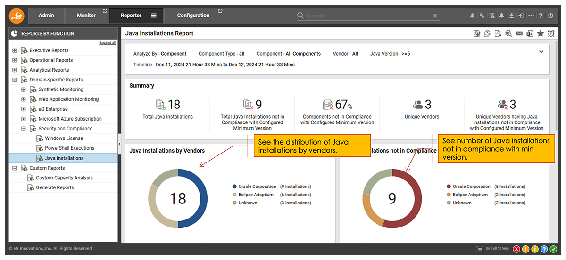Click the Reports by Function pie icon
The width and height of the screenshot is (566, 260).
tap(15, 33)
